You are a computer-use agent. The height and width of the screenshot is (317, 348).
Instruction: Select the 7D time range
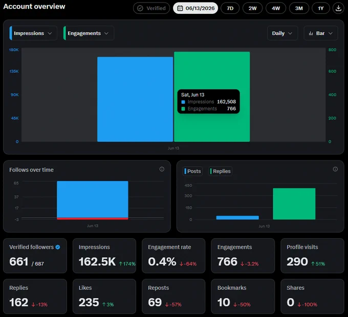[230, 8]
